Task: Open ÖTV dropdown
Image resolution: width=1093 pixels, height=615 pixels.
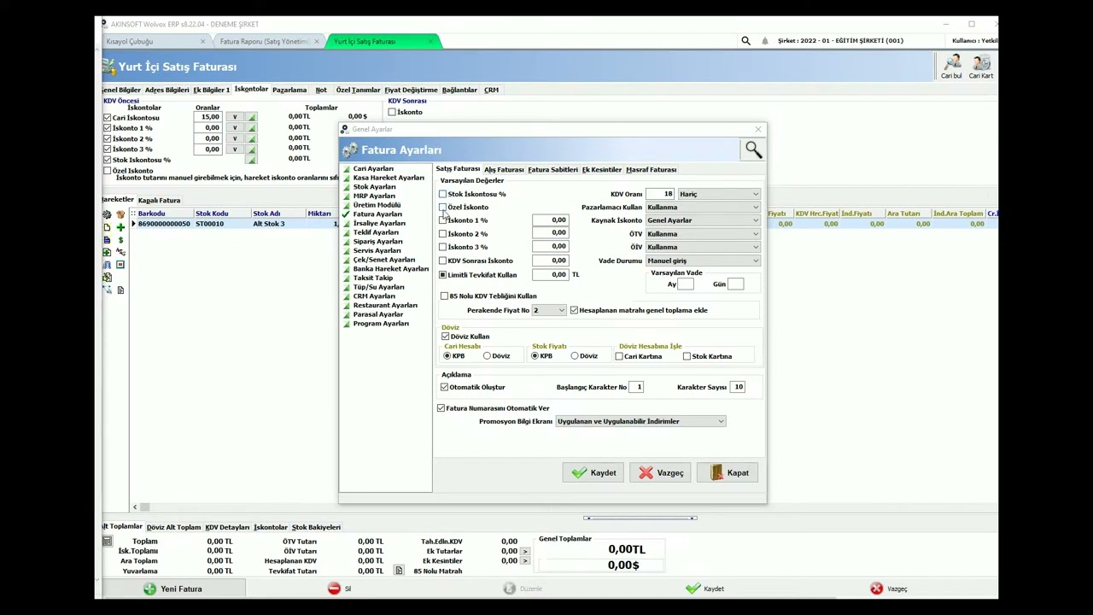Action: point(702,233)
